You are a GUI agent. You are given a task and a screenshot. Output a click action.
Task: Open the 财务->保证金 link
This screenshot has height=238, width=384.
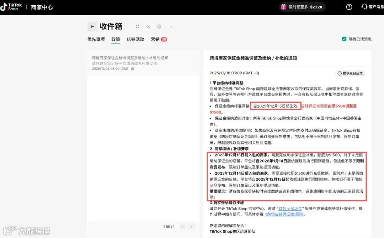point(290,209)
